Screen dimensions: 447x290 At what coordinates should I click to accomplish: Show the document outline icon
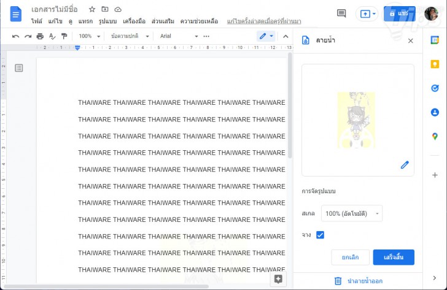tap(19, 68)
